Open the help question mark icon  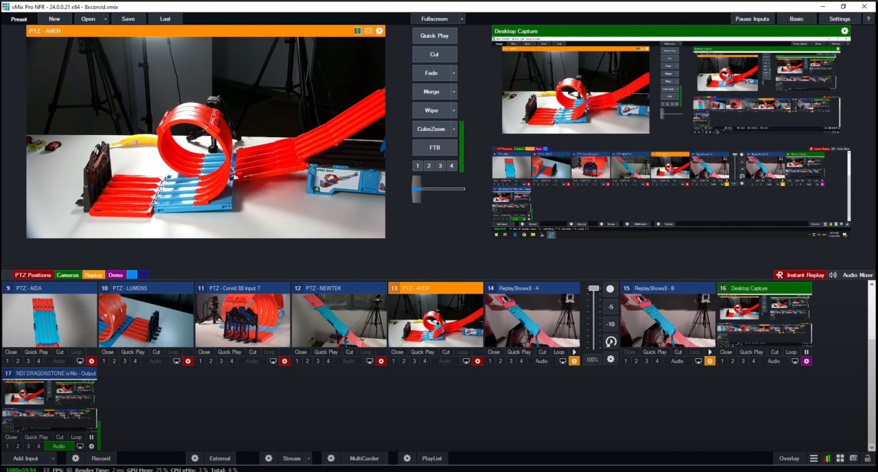point(867,19)
